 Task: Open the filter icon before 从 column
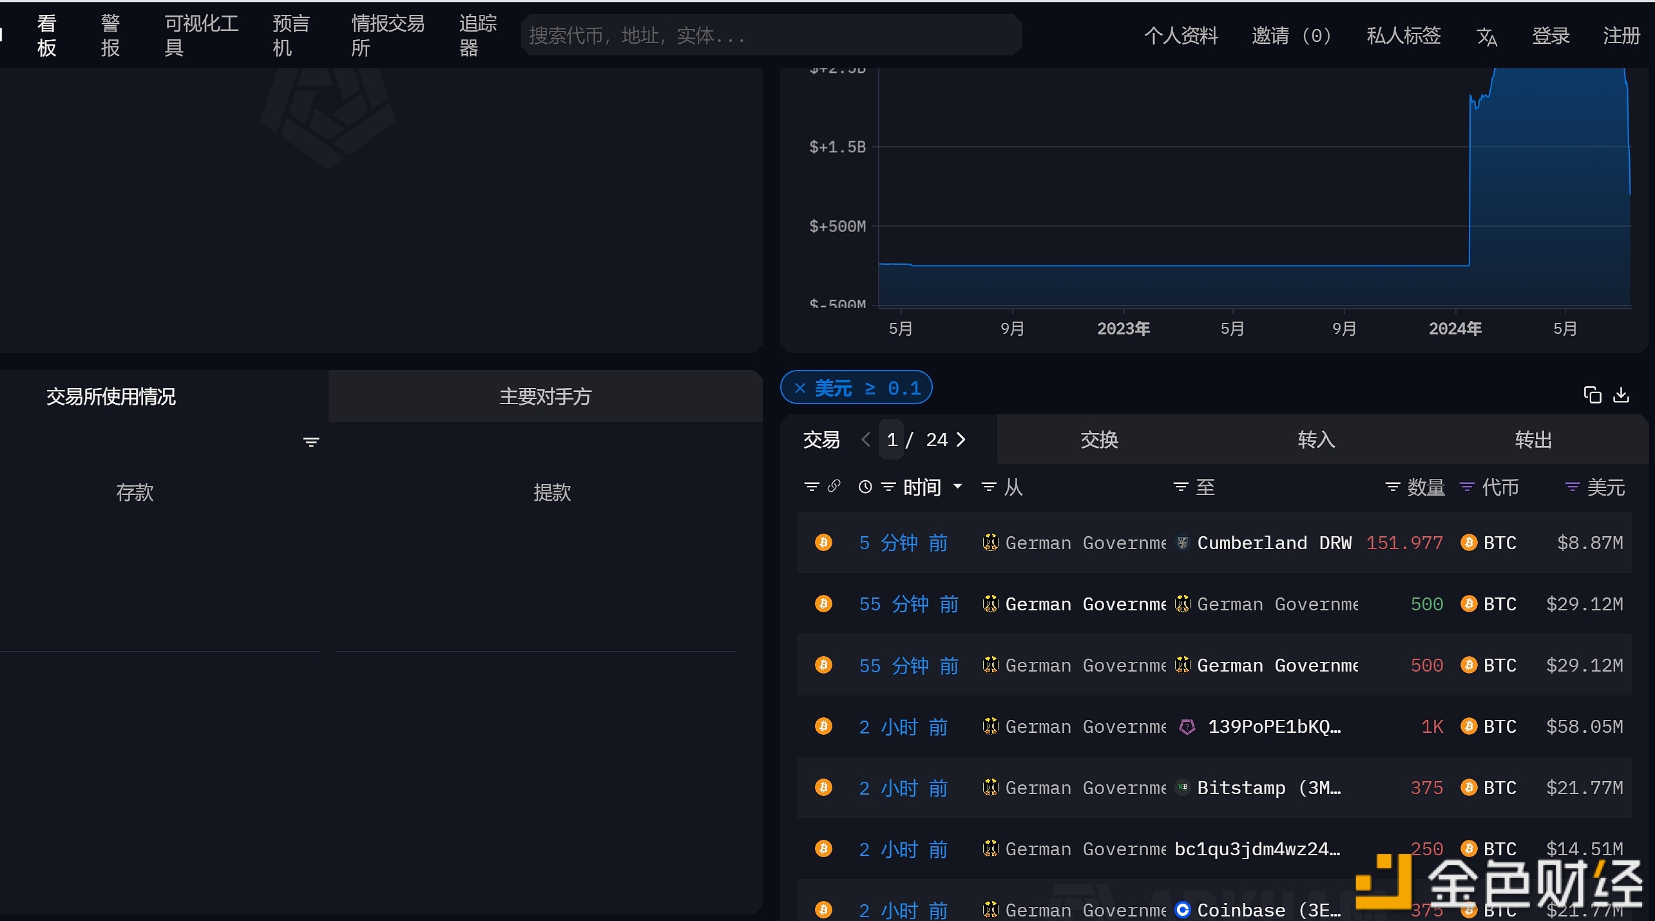click(x=988, y=487)
